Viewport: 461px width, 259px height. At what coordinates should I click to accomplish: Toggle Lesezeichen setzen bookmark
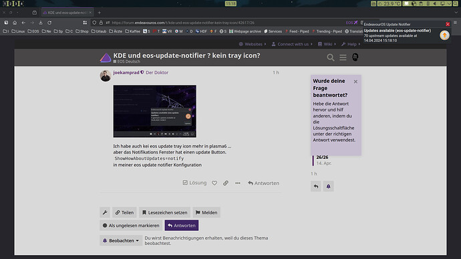pos(164,212)
